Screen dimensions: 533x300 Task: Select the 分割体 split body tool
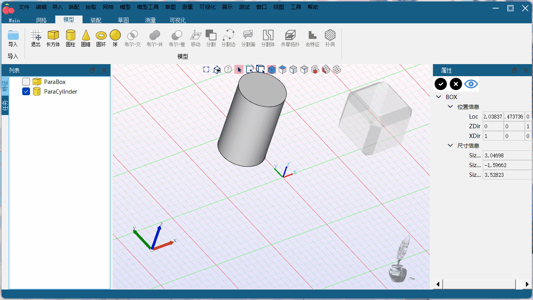pos(268,35)
